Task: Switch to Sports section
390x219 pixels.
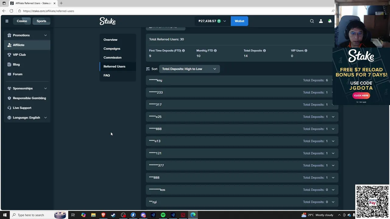Action: pos(41,21)
